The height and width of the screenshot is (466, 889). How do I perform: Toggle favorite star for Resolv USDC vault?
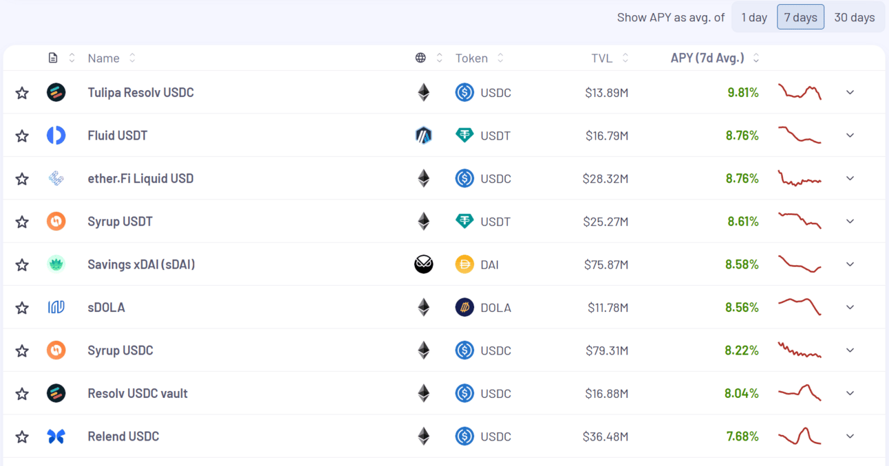[x=22, y=394]
